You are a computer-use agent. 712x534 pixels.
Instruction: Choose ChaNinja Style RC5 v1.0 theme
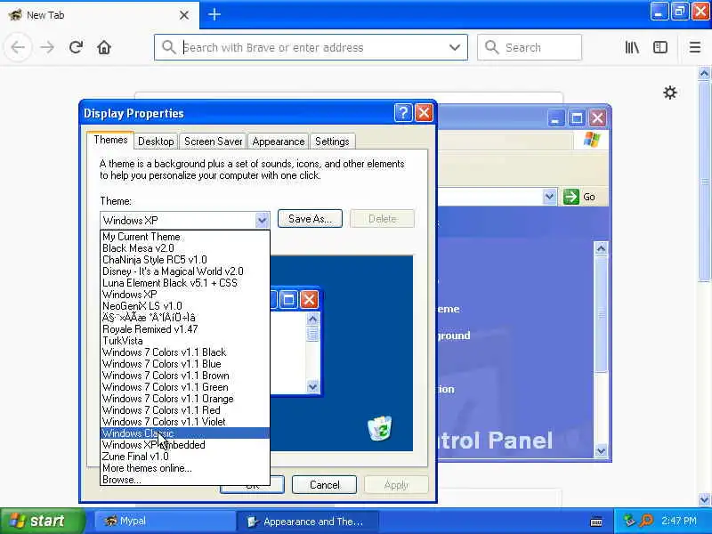pos(185,260)
